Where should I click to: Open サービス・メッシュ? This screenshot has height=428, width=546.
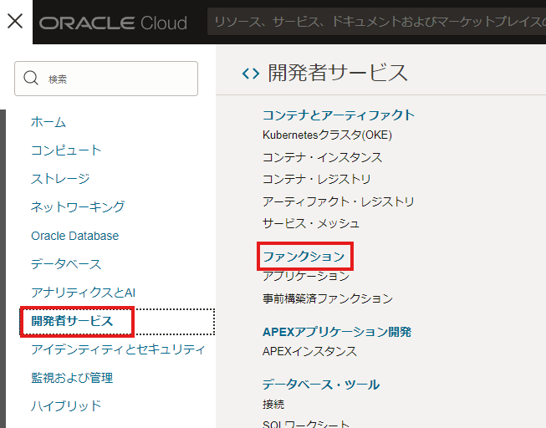tap(311, 223)
